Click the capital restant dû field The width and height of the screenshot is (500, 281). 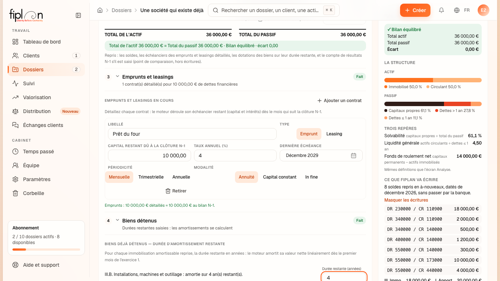click(149, 156)
